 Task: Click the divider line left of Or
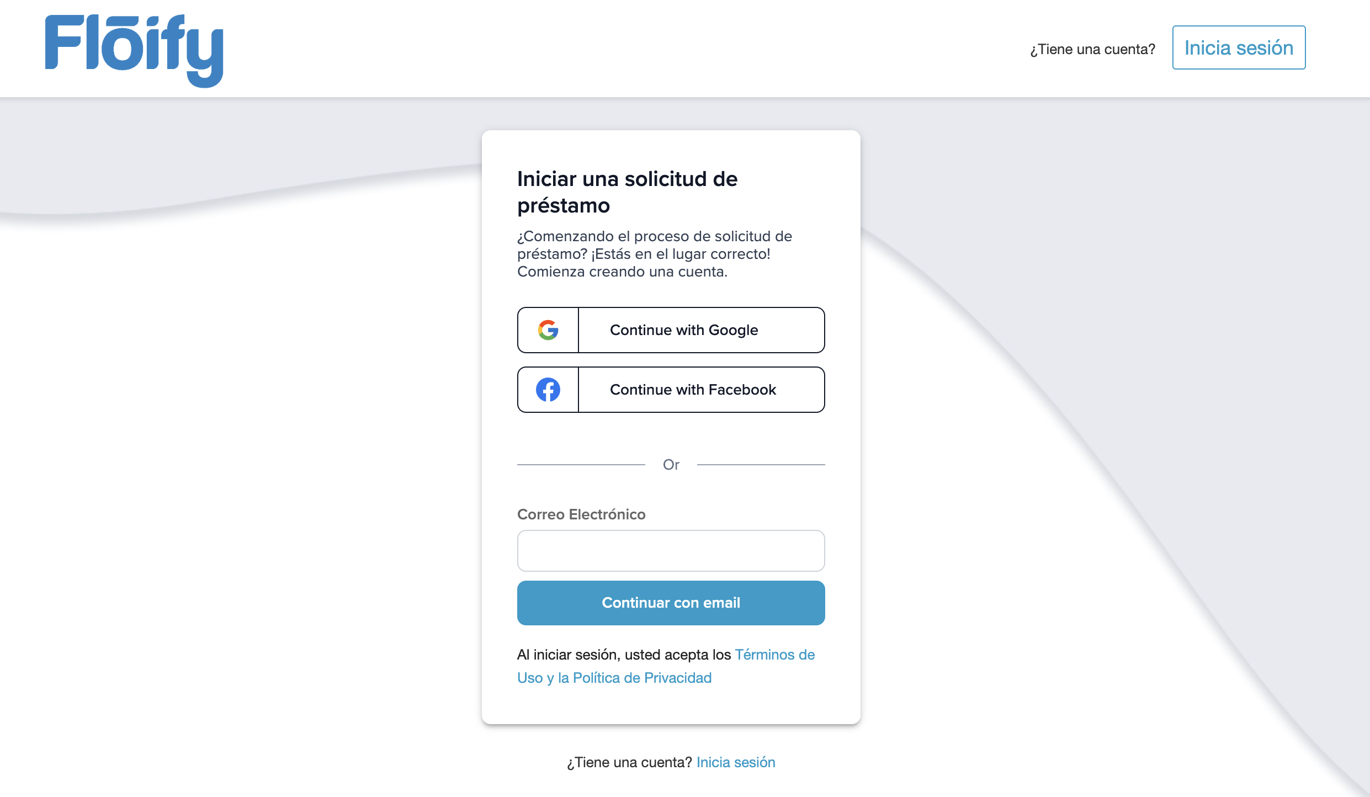[x=581, y=465]
